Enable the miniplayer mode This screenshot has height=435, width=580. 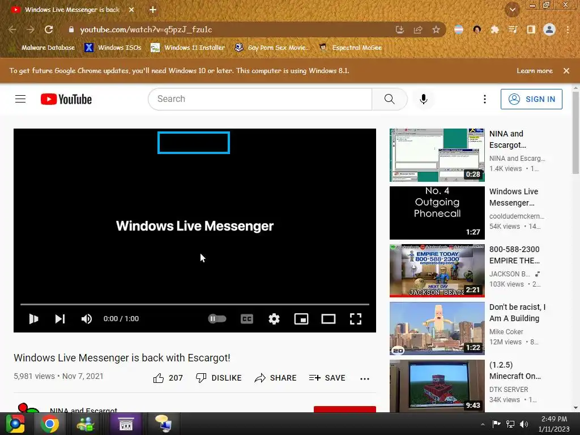click(x=301, y=319)
